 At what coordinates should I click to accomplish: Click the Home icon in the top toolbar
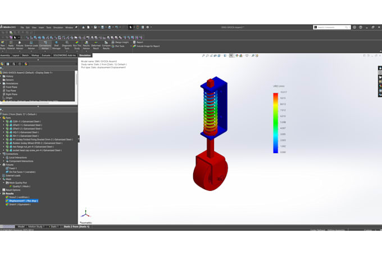click(83, 28)
